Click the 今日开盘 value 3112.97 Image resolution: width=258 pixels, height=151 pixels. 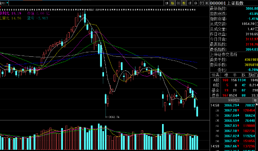(x=252, y=39)
